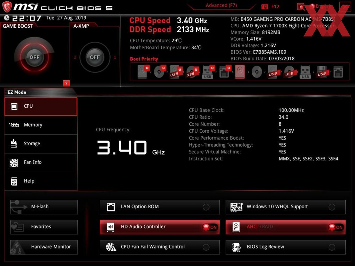Open Hardware Monitor
This screenshot has width=355, height=266.
pos(44,247)
